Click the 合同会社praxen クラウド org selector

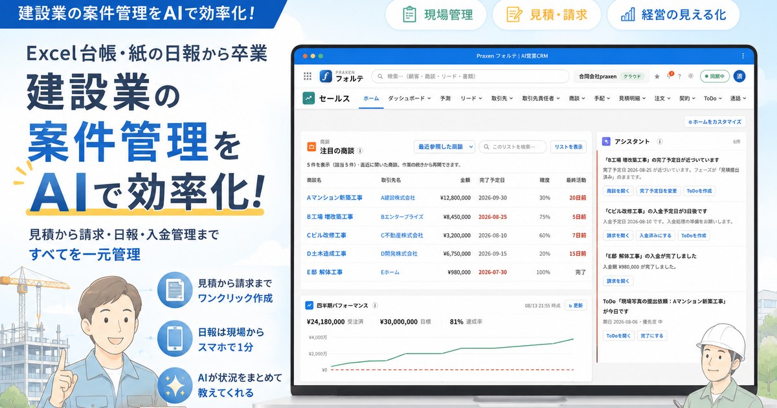click(x=611, y=76)
